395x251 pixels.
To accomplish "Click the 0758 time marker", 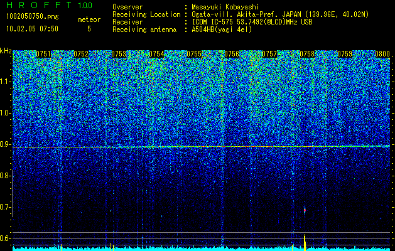I will click(307, 54).
